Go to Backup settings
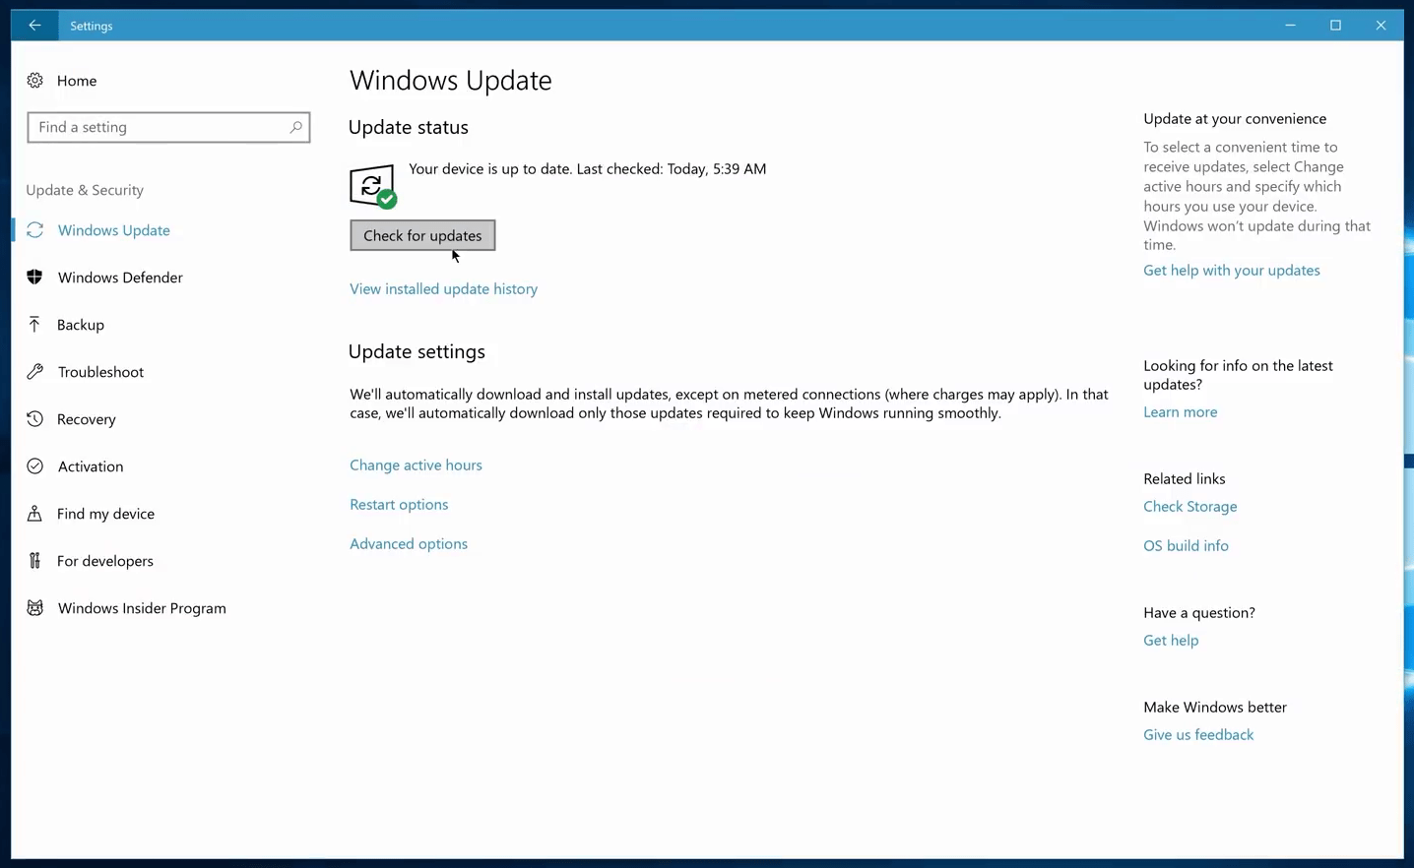The height and width of the screenshot is (868, 1414). 81,325
